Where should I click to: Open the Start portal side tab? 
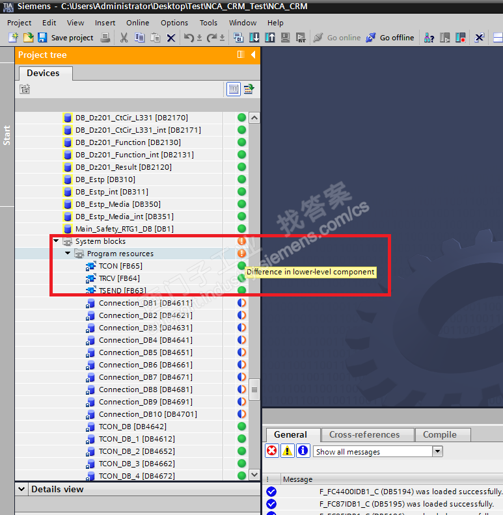pyautogui.click(x=7, y=135)
